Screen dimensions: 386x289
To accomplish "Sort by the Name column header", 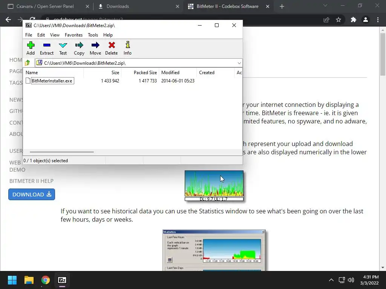I will pos(54,73).
